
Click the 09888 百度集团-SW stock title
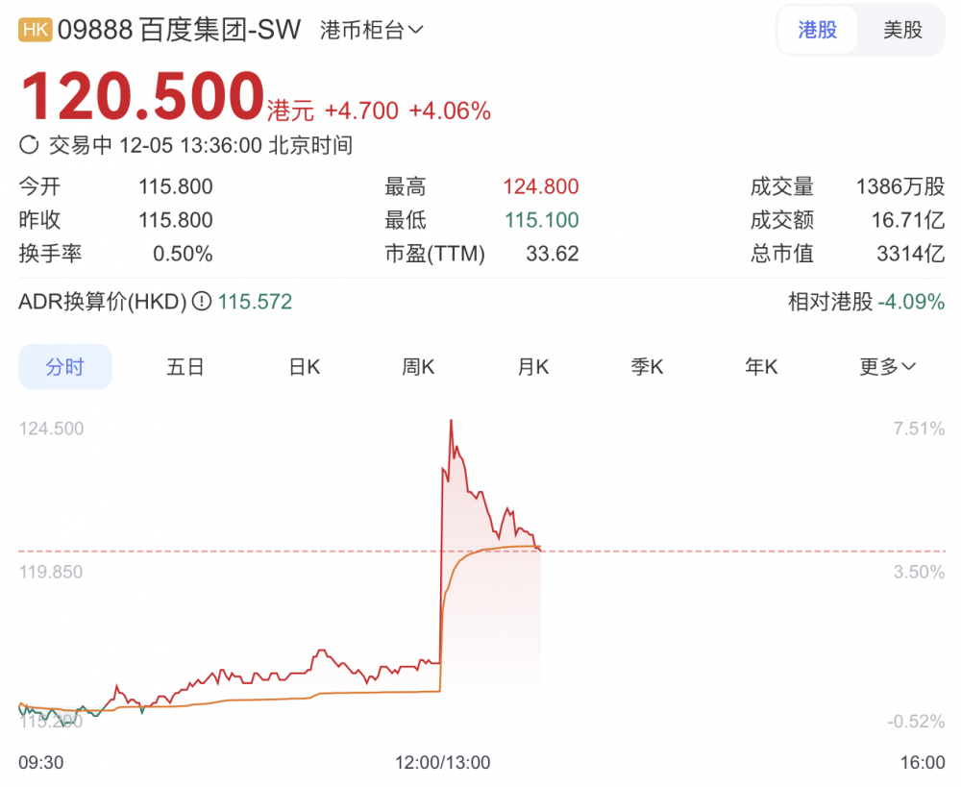[x=180, y=30]
